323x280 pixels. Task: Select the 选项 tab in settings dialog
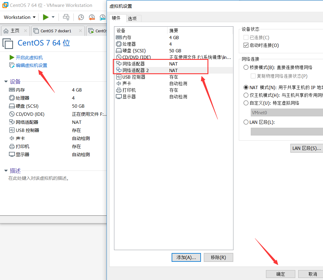[x=132, y=19]
